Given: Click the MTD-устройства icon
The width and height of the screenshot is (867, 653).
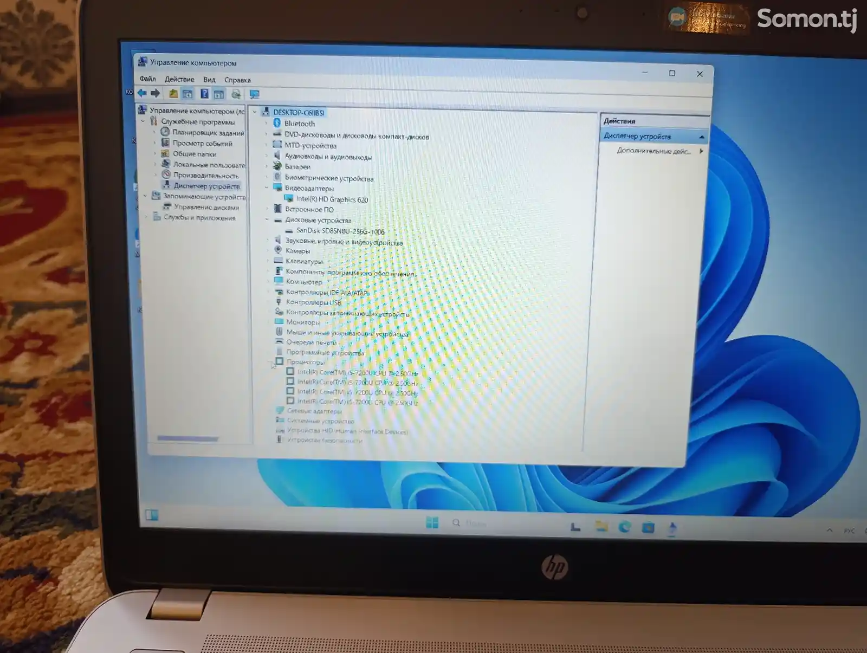Looking at the screenshot, I should click(277, 145).
